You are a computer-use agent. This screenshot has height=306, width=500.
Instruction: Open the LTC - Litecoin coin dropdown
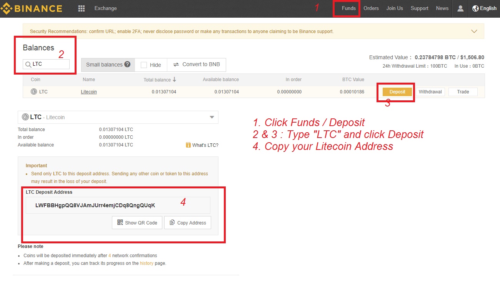click(118, 117)
